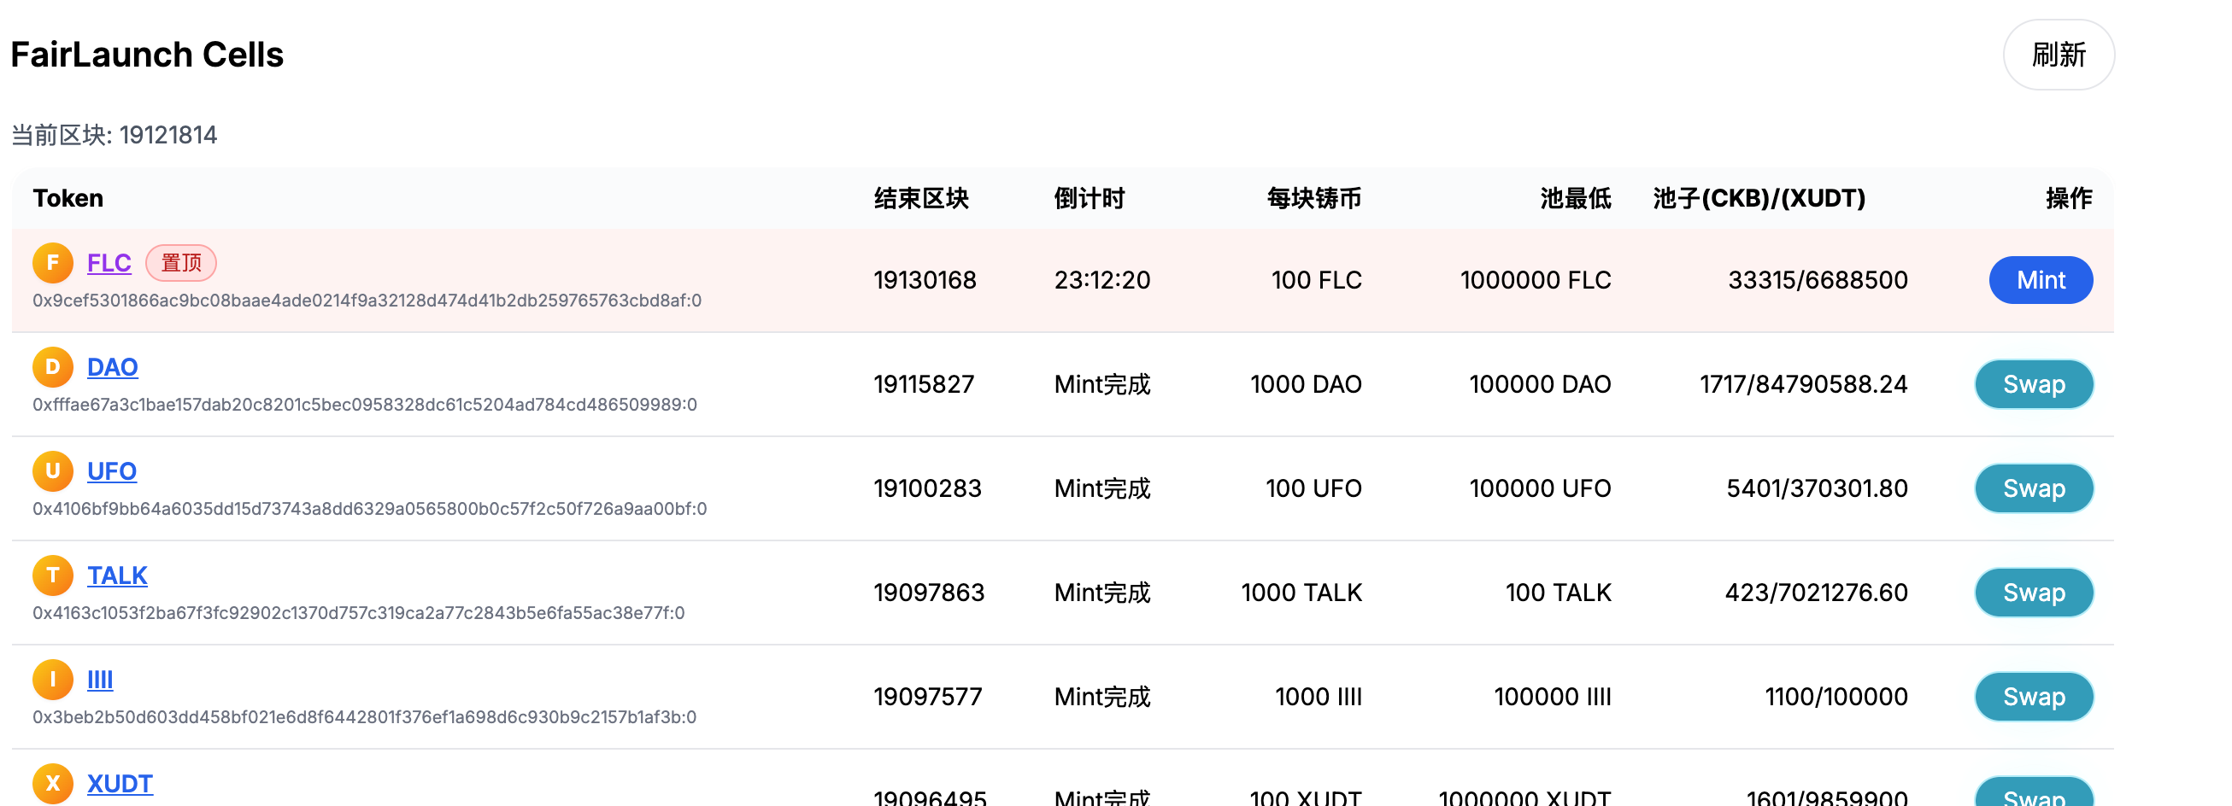
Task: Open the XUDT token link
Action: (x=120, y=784)
